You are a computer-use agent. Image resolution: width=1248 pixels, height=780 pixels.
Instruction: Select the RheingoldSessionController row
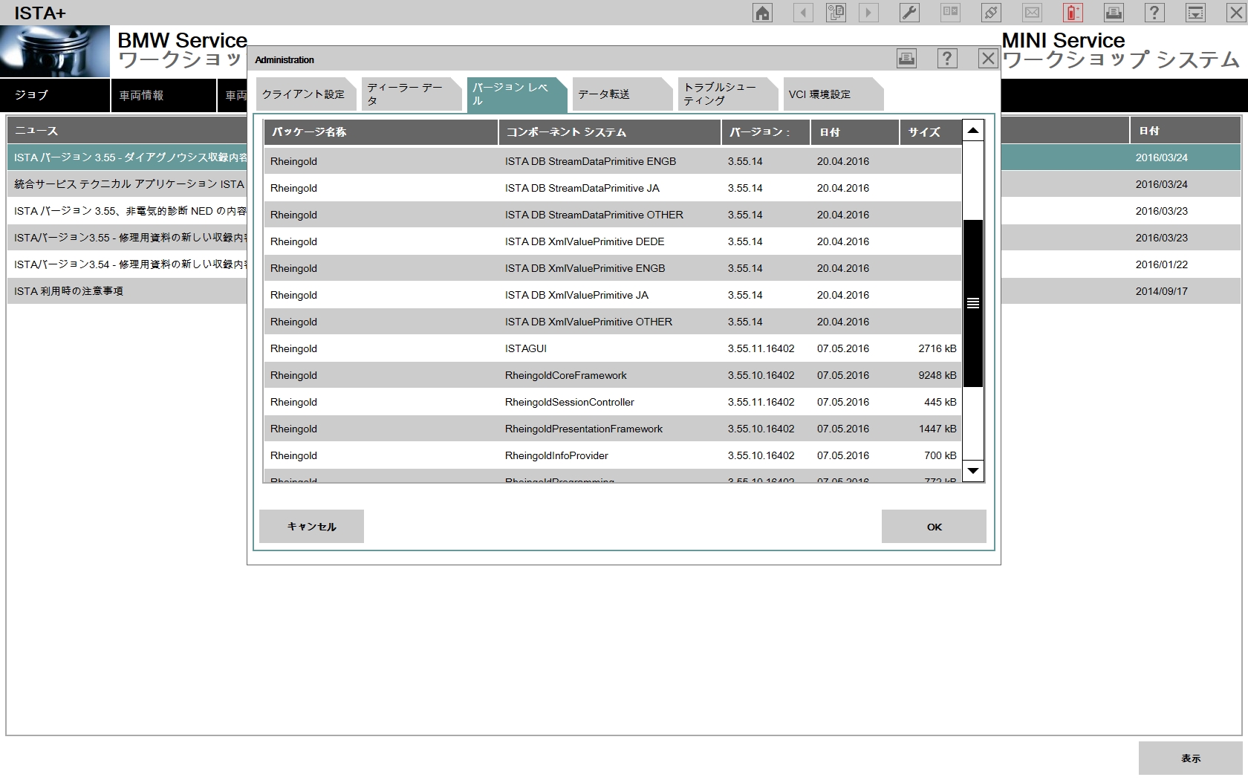[x=613, y=402]
